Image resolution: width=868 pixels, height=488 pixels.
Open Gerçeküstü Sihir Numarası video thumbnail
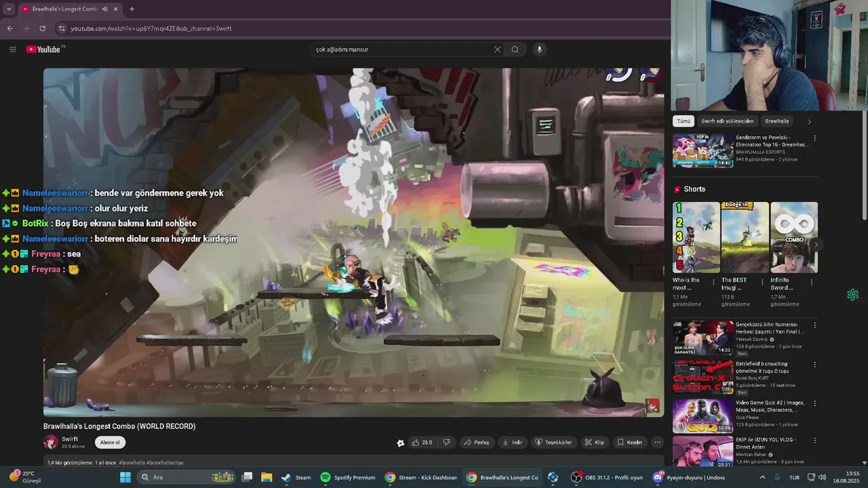point(703,338)
